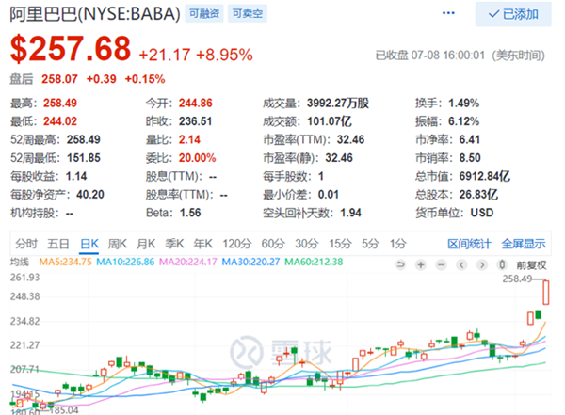The image size is (565, 415).
Task: Switch to the 分时 chart tab
Action: click(x=26, y=243)
